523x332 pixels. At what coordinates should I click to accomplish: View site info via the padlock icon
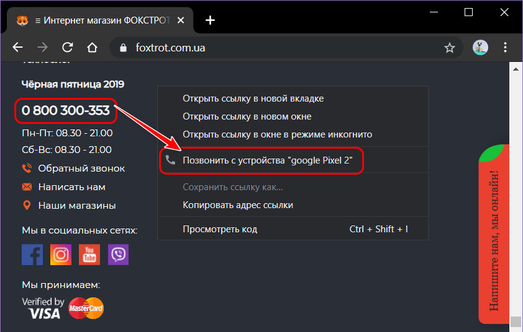click(124, 48)
